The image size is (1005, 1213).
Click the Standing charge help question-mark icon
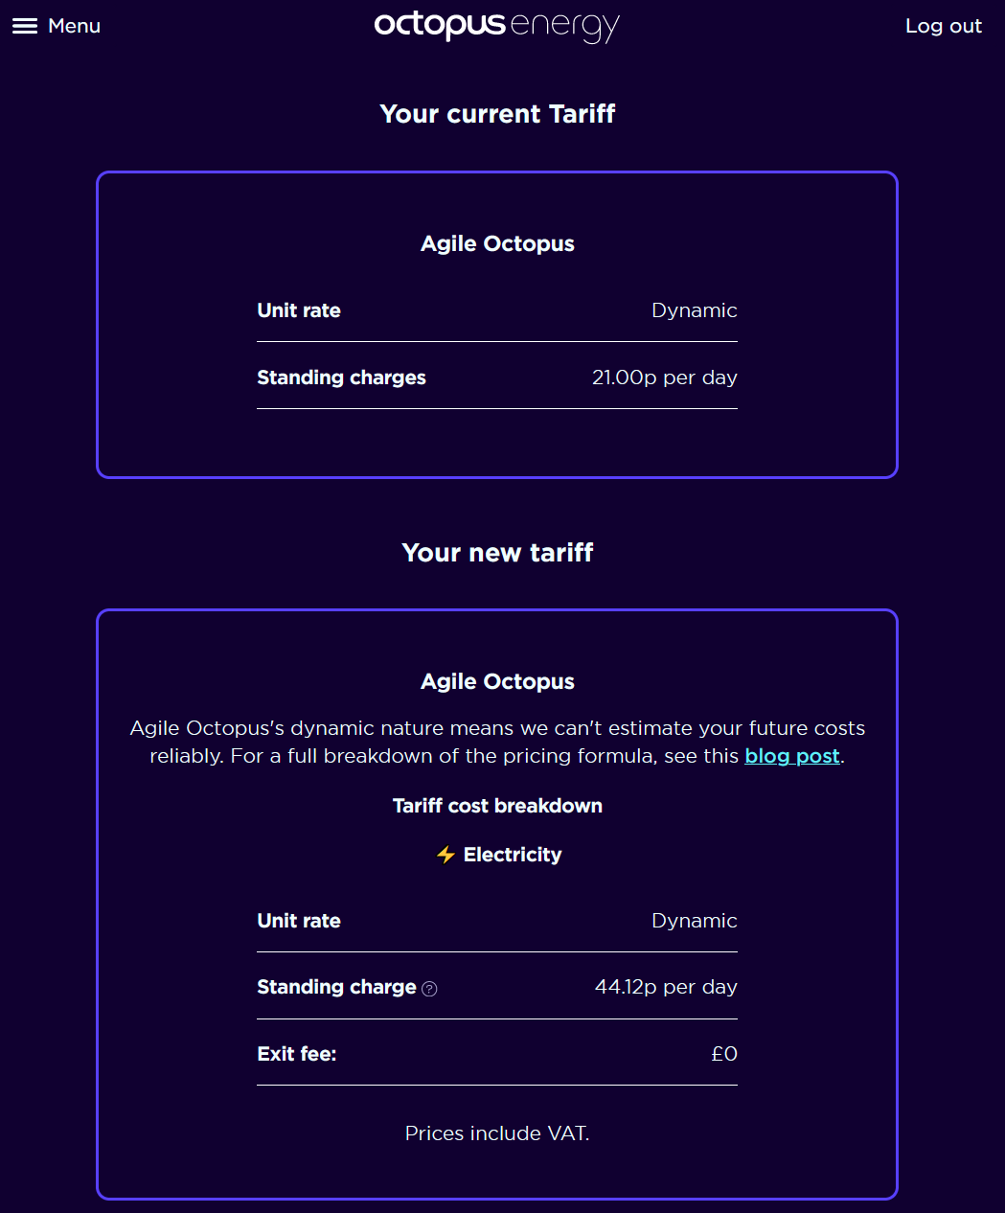coord(429,989)
